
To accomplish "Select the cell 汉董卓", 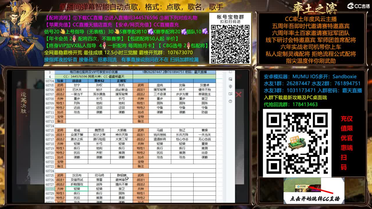I will 205,85.
